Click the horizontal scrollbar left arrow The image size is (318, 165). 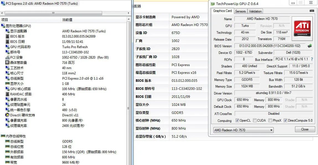pos(2,13)
